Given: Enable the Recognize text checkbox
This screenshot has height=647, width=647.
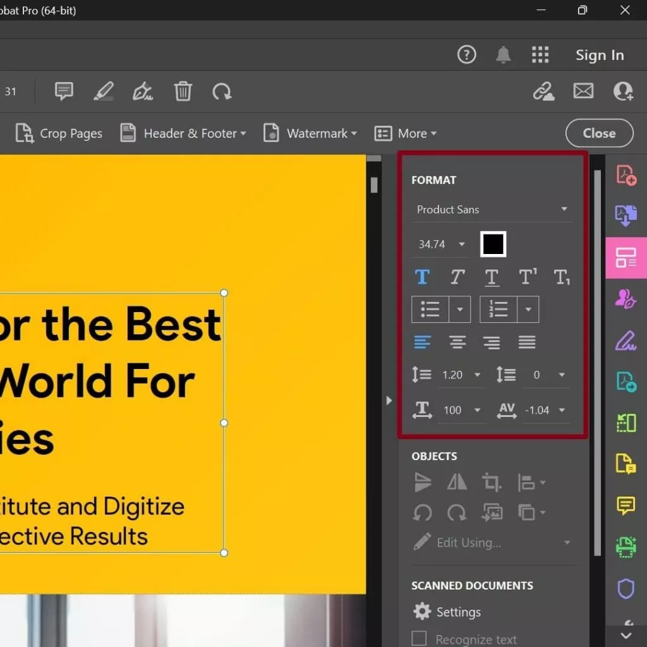Looking at the screenshot, I should pyautogui.click(x=419, y=638).
